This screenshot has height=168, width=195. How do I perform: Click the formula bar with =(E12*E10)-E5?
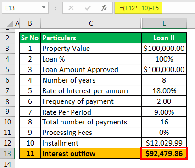tap(155, 8)
